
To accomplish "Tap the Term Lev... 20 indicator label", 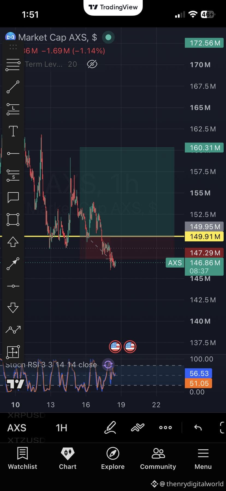I will [51, 64].
